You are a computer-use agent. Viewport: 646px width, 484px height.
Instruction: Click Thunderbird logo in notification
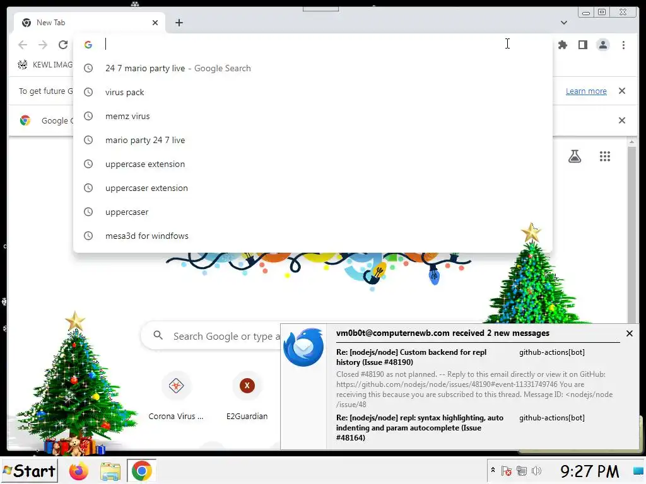303,347
